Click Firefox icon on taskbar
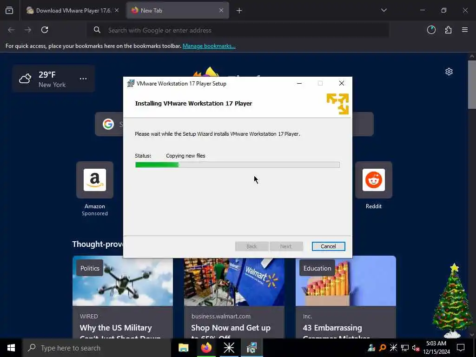The width and height of the screenshot is (476, 357). (206, 348)
